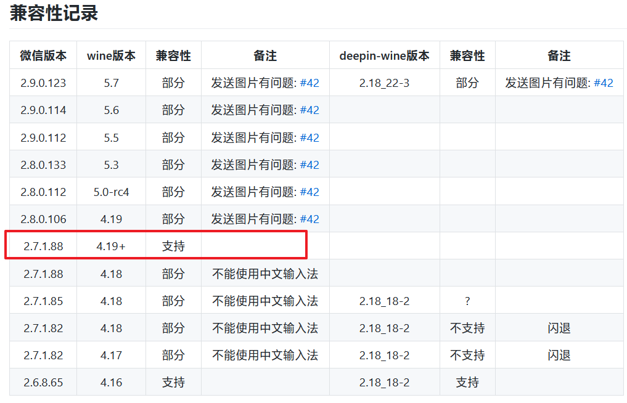Viewport: 627px width, 403px height.
Task: Open the #42 link in the 2.8.0.106 row
Action: (x=309, y=219)
